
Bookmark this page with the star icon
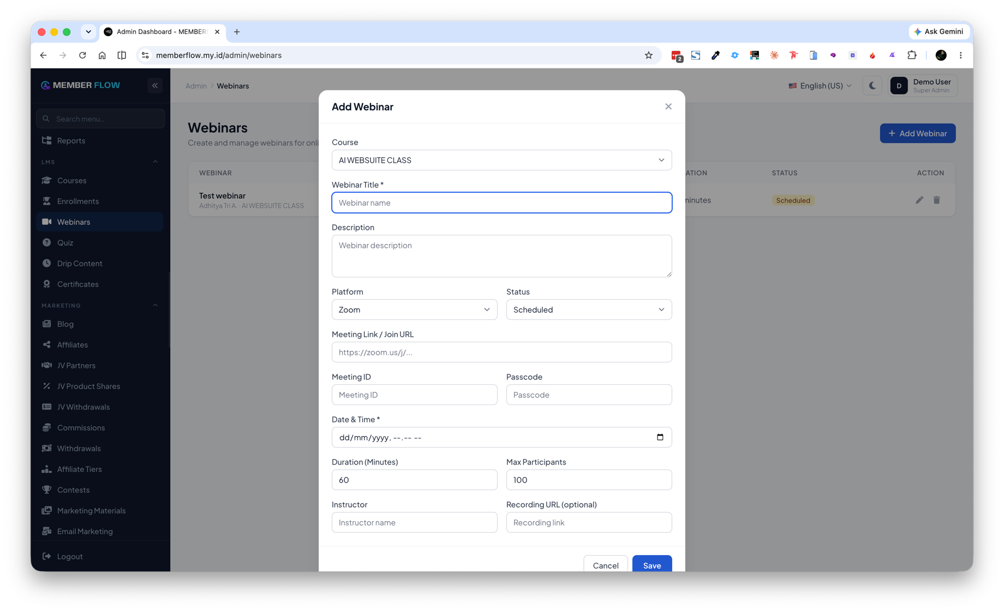[648, 55]
